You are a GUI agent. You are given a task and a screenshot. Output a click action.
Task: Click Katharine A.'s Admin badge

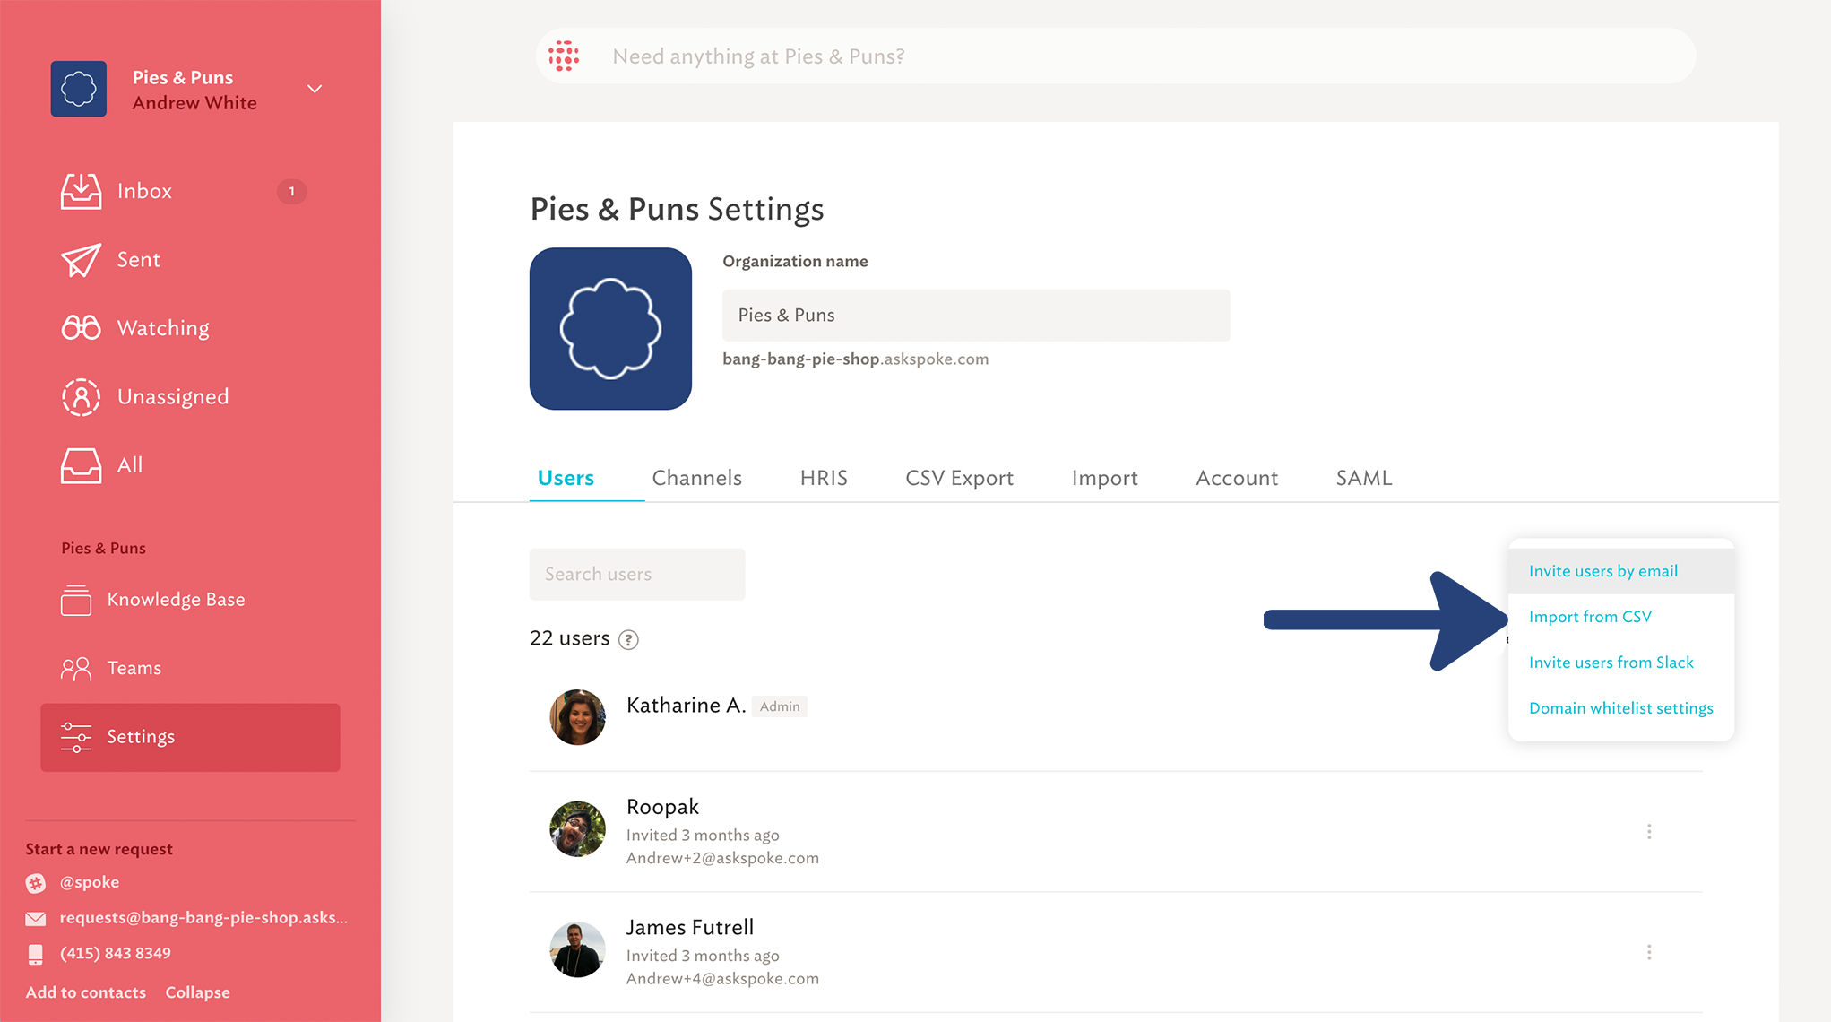[x=780, y=706]
